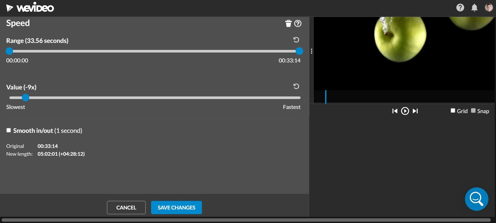496x223 pixels.
Task: Enable Smooth in/out checkbox
Action: [9, 130]
